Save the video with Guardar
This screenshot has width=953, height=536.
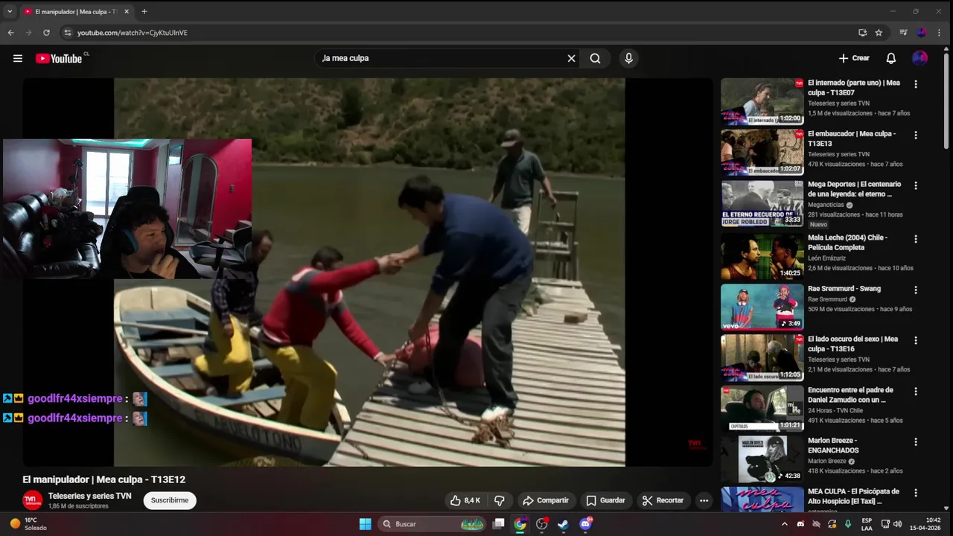pyautogui.click(x=605, y=500)
